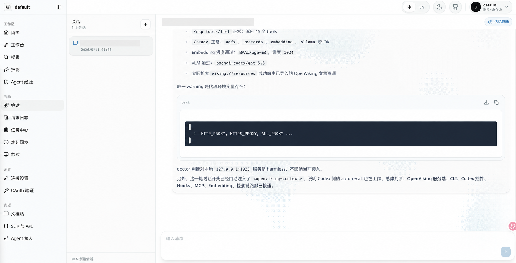Select the conversation dated 2026/9/11 01:38

[111, 46]
